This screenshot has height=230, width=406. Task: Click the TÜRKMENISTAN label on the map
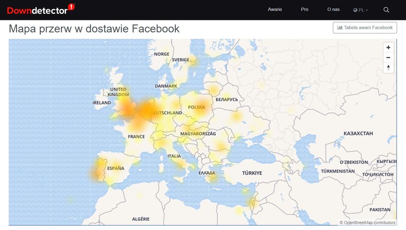[338, 171]
